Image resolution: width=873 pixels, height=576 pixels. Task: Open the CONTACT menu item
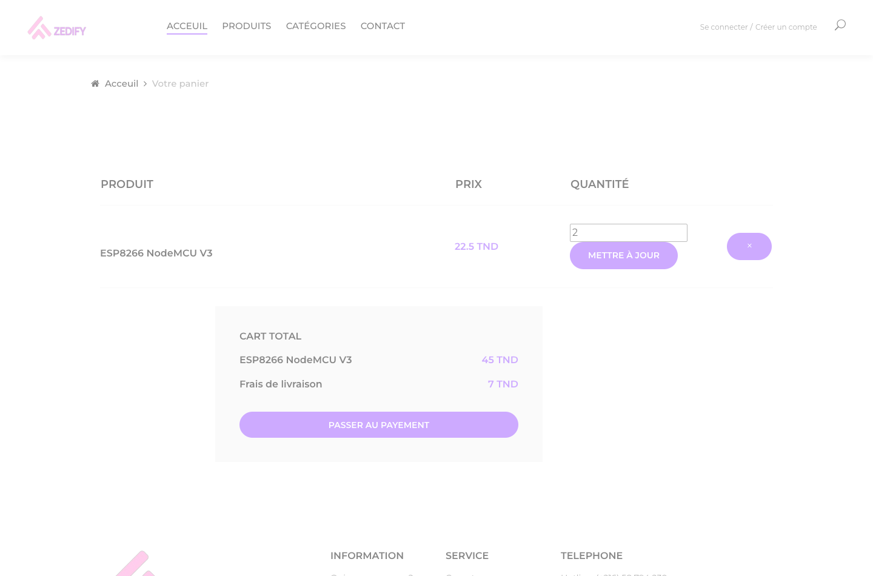(x=383, y=26)
